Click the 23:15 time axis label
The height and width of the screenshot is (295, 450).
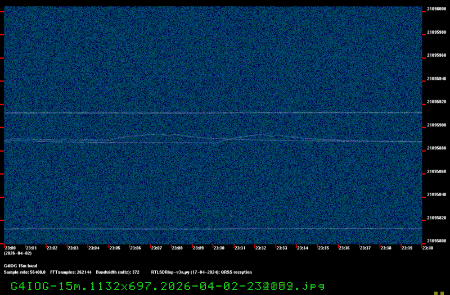(323, 248)
